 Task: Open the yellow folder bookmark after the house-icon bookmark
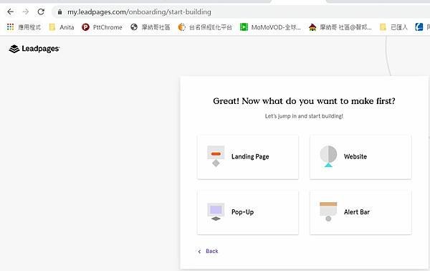coord(393,27)
